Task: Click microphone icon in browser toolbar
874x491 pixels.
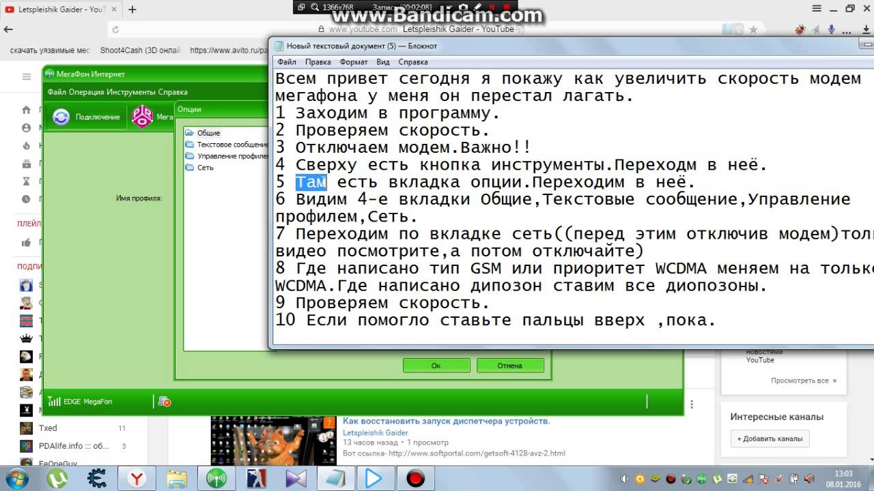Action: [831, 29]
